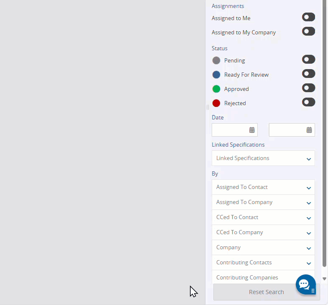Image resolution: width=328 pixels, height=305 pixels.
Task: Click the gray Pending status circle
Action: pos(216,60)
